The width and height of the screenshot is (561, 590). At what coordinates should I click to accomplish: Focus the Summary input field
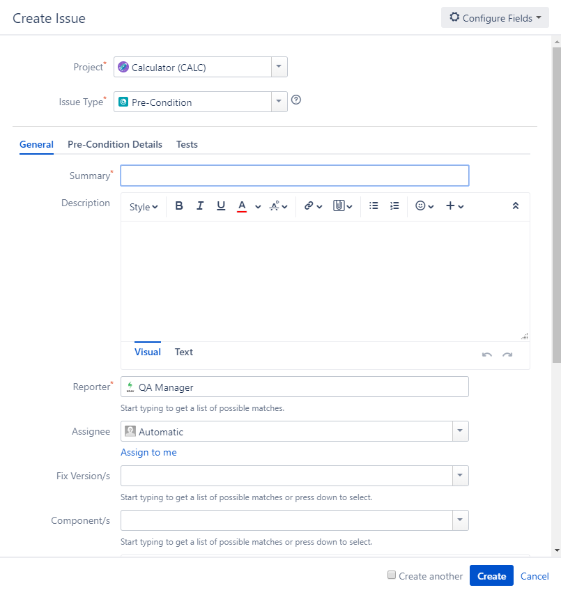294,176
